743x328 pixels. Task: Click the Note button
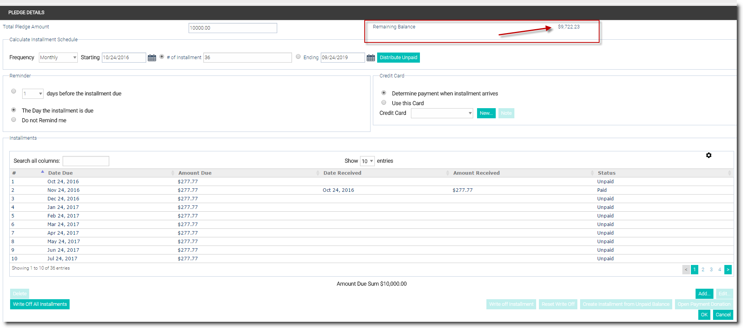pos(506,113)
